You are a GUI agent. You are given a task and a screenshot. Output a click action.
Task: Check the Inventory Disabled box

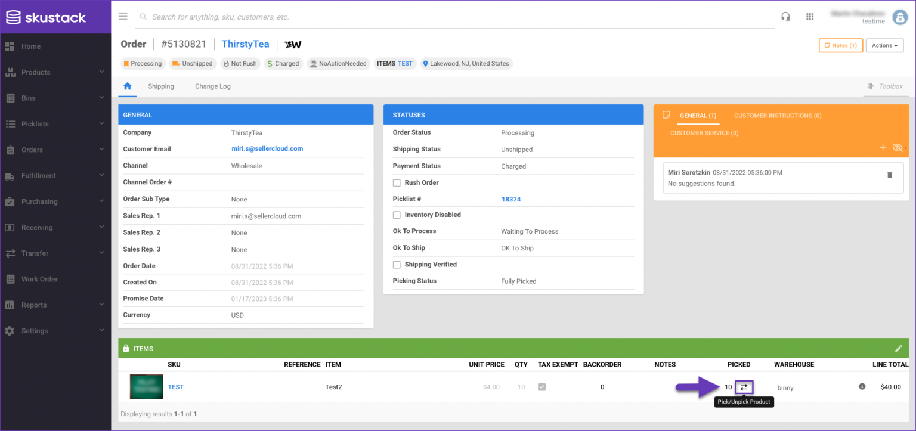click(x=396, y=215)
